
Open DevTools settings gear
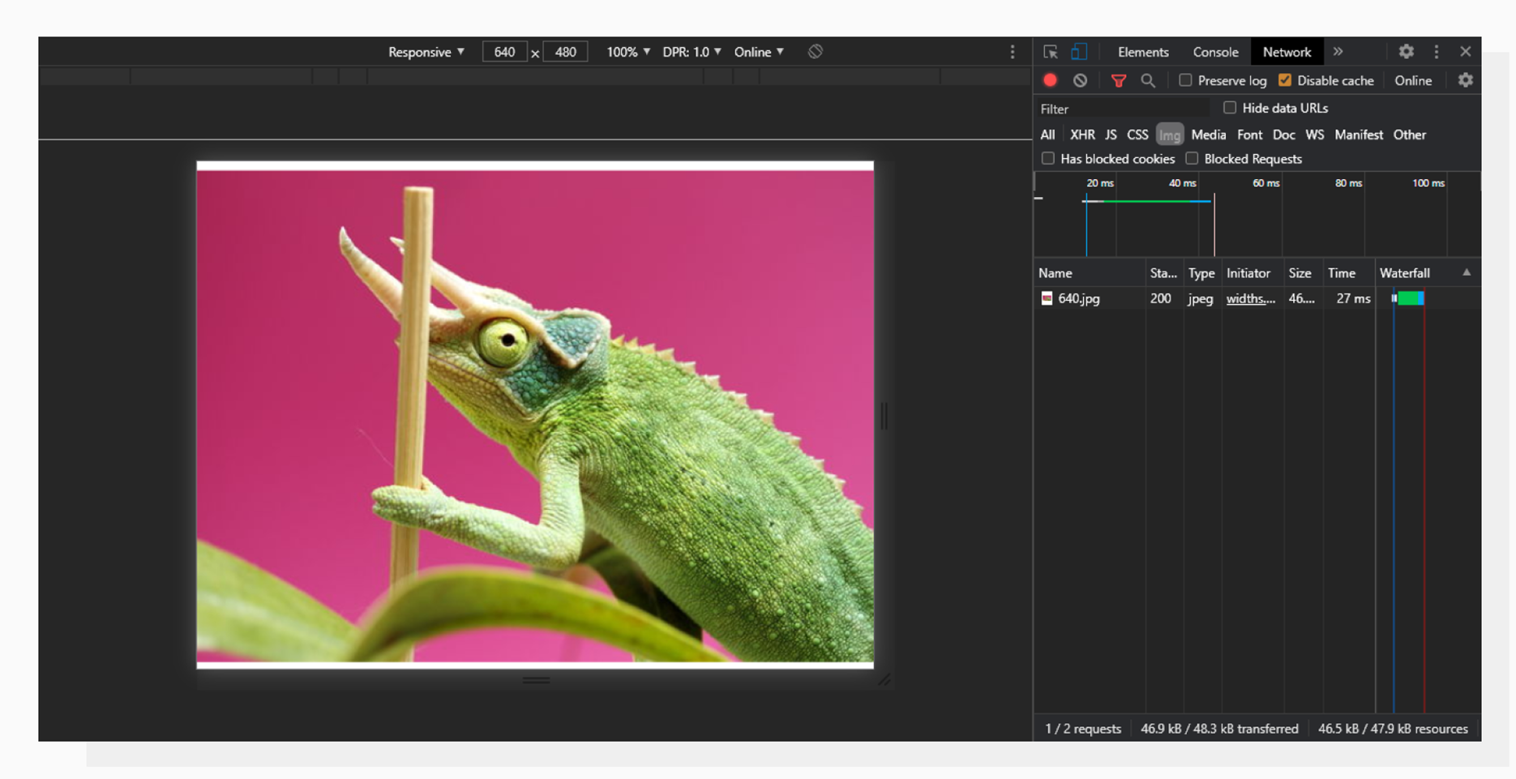coord(1406,51)
